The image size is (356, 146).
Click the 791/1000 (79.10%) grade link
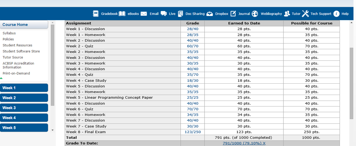pyautogui.click(x=244, y=143)
